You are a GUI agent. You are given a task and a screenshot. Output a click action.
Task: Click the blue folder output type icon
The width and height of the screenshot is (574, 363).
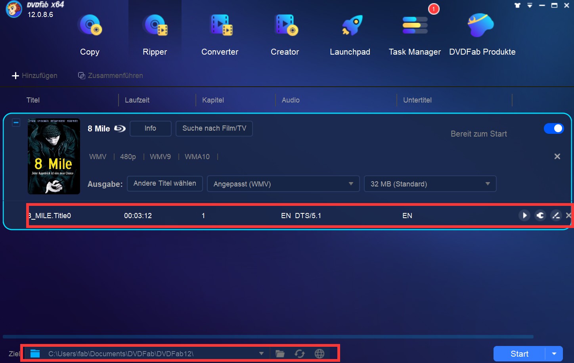[x=35, y=353]
